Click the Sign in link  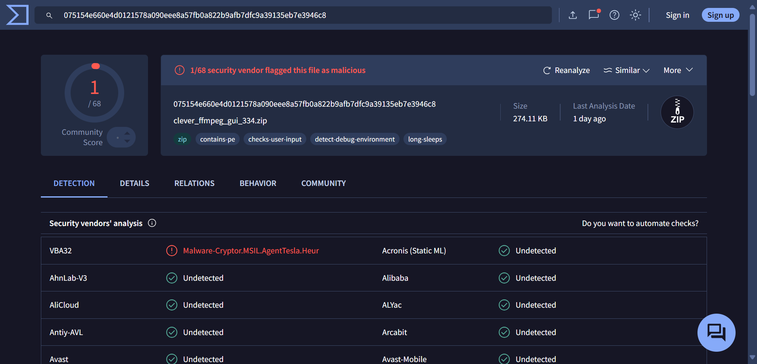pos(677,15)
